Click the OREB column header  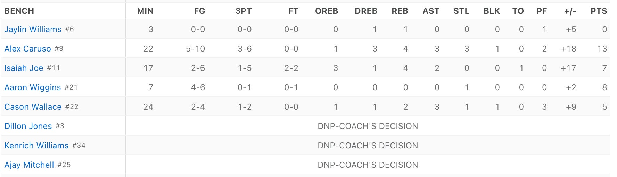click(326, 11)
